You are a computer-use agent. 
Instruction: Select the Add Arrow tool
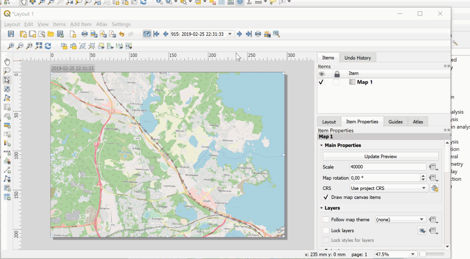(7, 170)
